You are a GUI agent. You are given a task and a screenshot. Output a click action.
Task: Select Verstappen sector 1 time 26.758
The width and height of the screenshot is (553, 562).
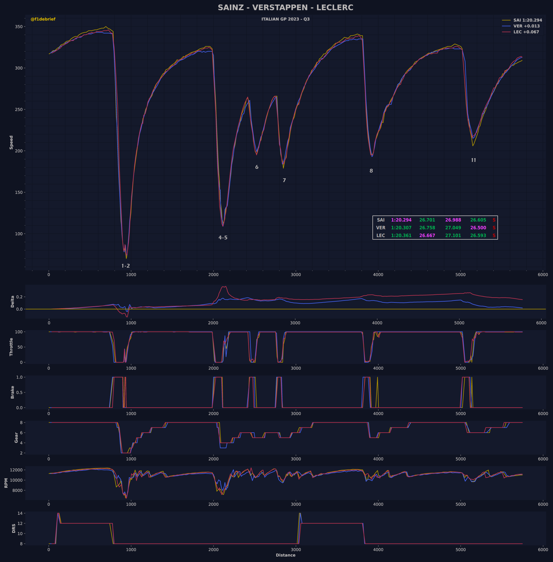point(427,228)
